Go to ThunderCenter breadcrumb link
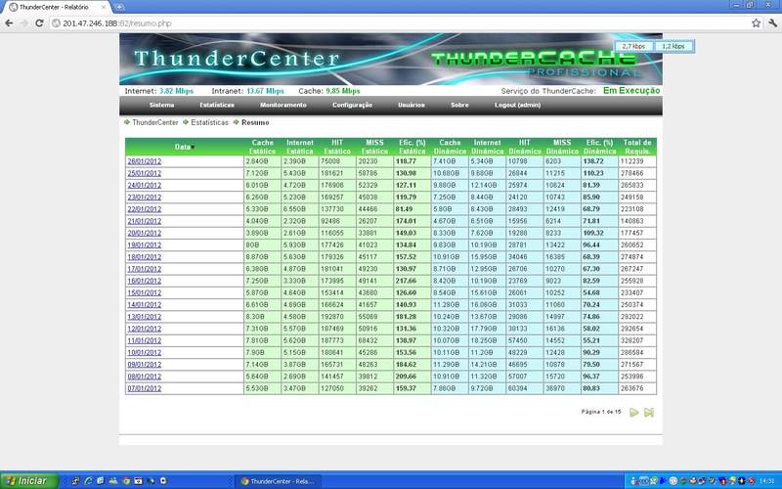Image resolution: width=782 pixels, height=489 pixels. coord(155,122)
